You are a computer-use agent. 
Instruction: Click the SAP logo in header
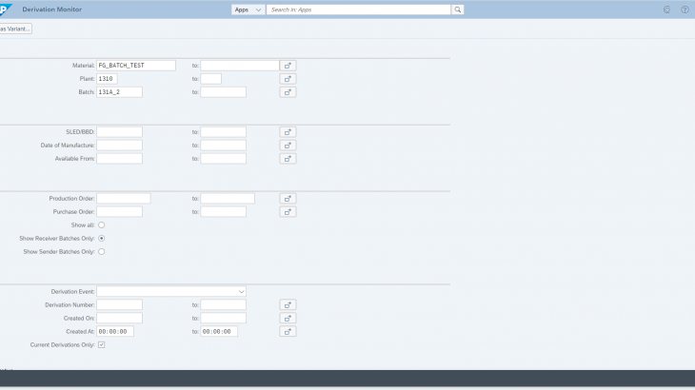(5, 10)
